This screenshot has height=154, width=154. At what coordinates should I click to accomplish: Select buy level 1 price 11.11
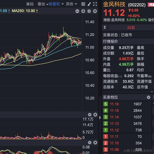pos(114,137)
